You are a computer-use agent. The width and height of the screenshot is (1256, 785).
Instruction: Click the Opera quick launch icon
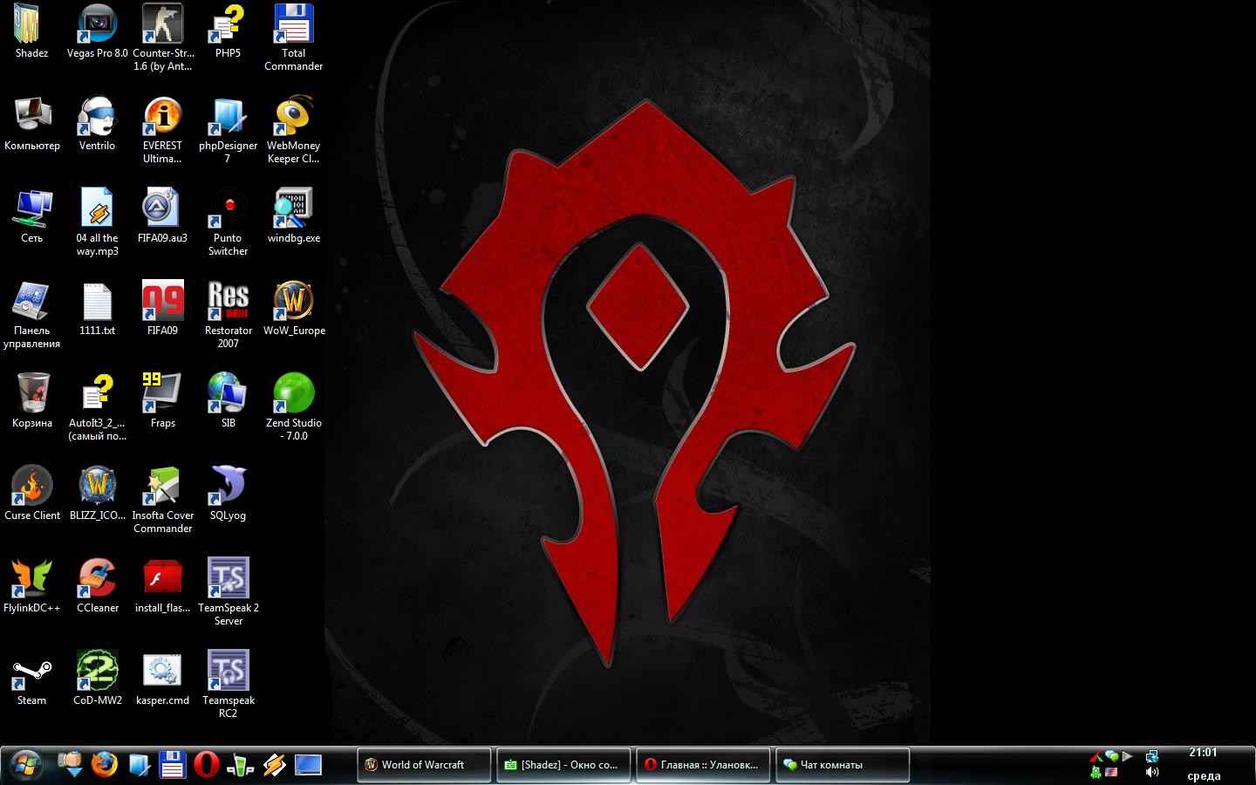(206, 765)
